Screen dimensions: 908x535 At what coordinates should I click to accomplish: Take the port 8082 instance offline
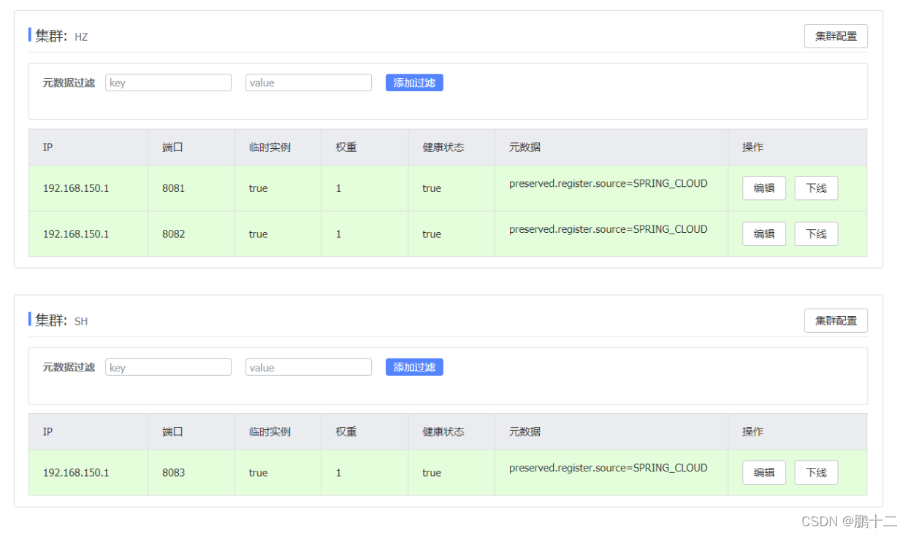pyautogui.click(x=816, y=234)
